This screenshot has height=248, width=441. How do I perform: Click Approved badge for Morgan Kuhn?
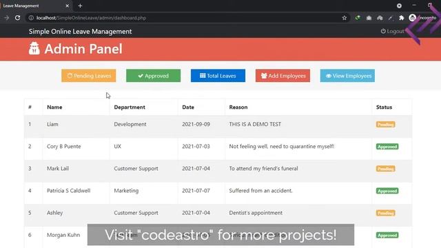pyautogui.click(x=387, y=235)
